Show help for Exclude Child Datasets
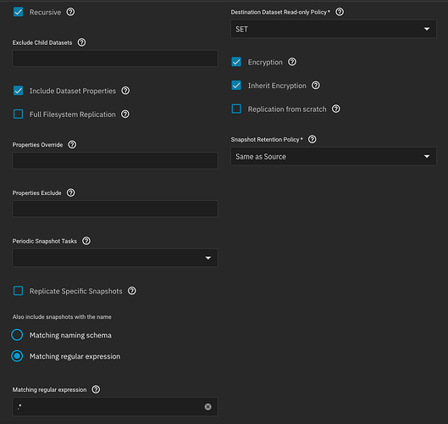This screenshot has height=424, width=448. pyautogui.click(x=81, y=42)
